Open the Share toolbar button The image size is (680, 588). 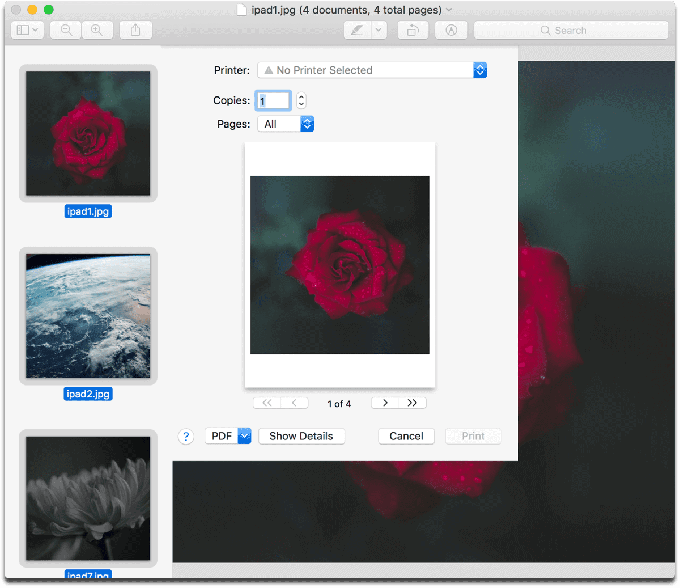click(x=135, y=30)
